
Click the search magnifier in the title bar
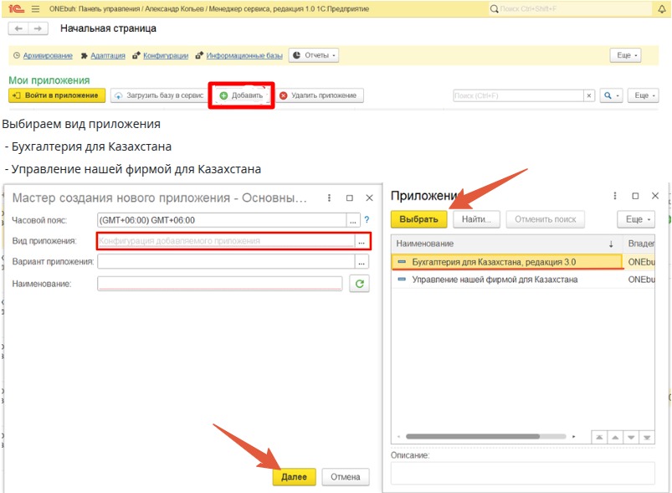click(494, 8)
